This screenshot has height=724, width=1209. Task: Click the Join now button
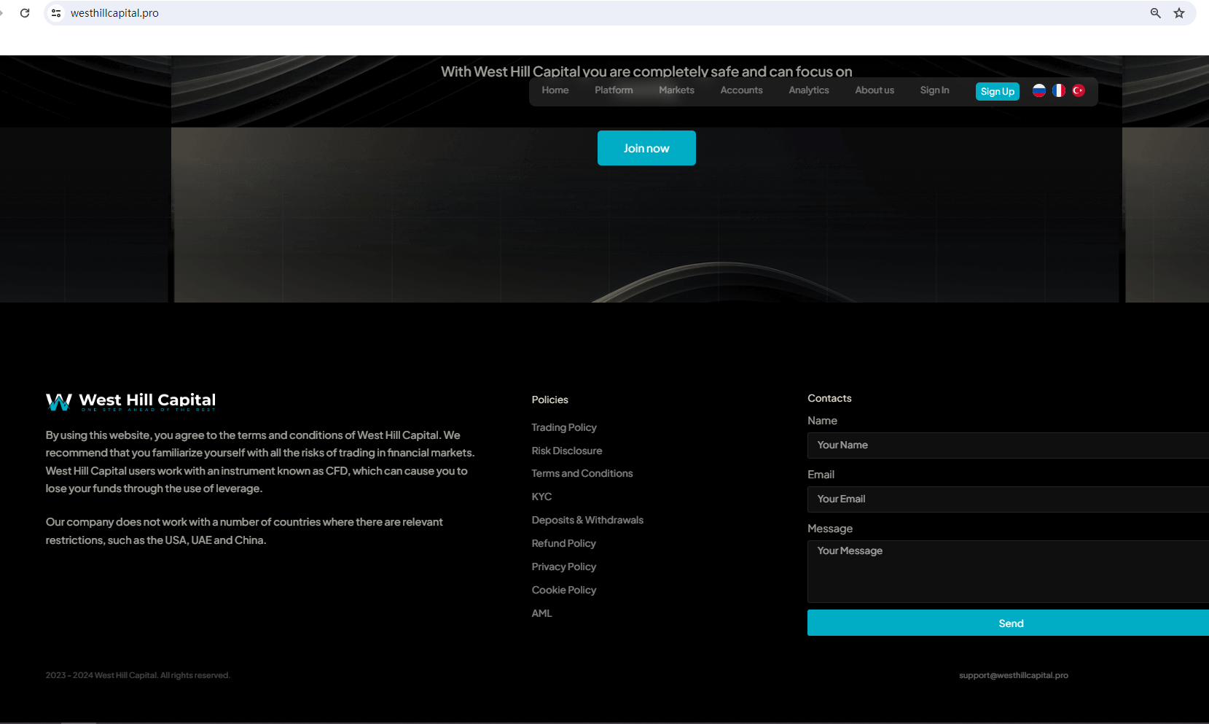pyautogui.click(x=646, y=148)
